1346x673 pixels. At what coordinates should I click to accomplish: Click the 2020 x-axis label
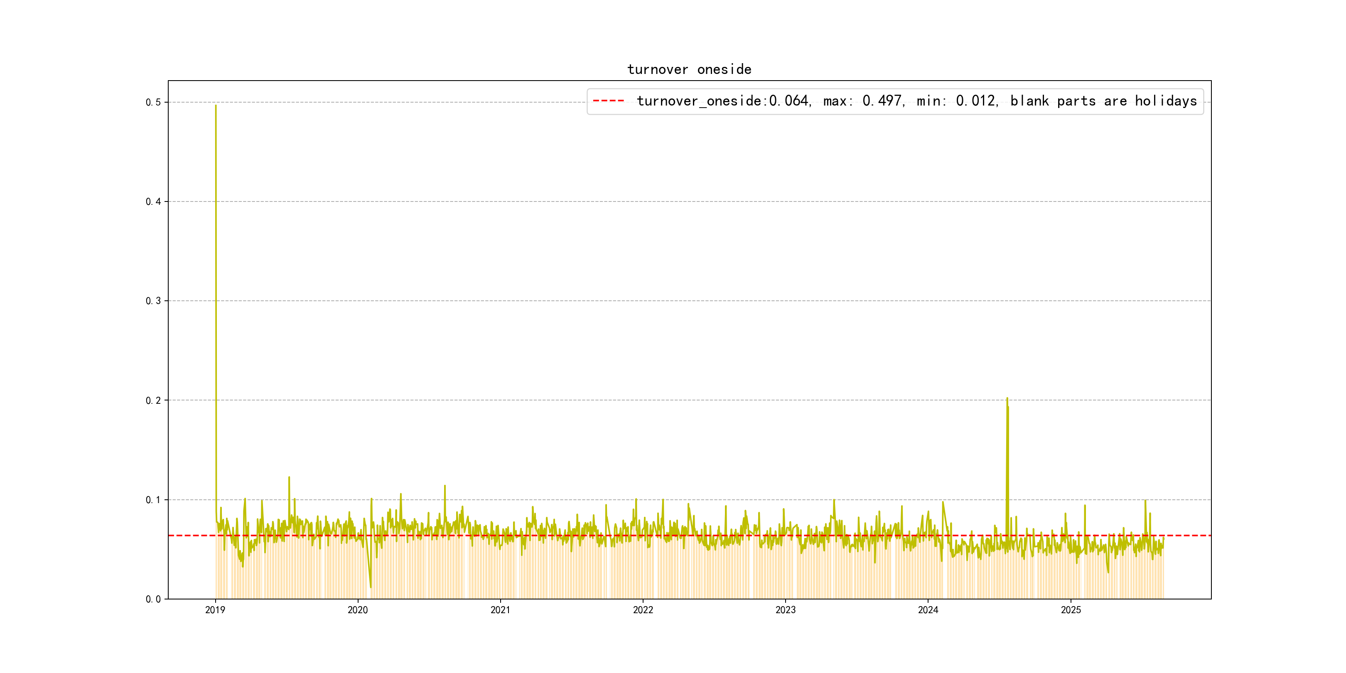tap(358, 610)
